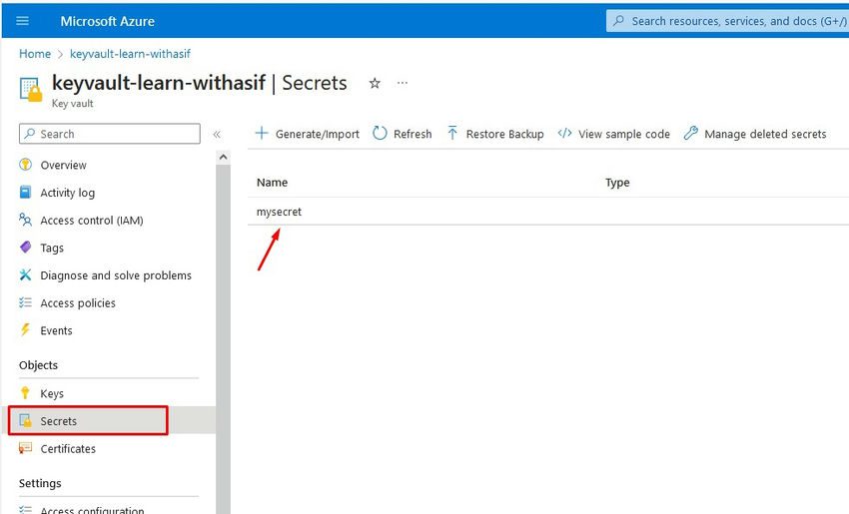Screen dimensions: 849x514
Task: Select Secrets in the Objects section
Action: (88, 420)
